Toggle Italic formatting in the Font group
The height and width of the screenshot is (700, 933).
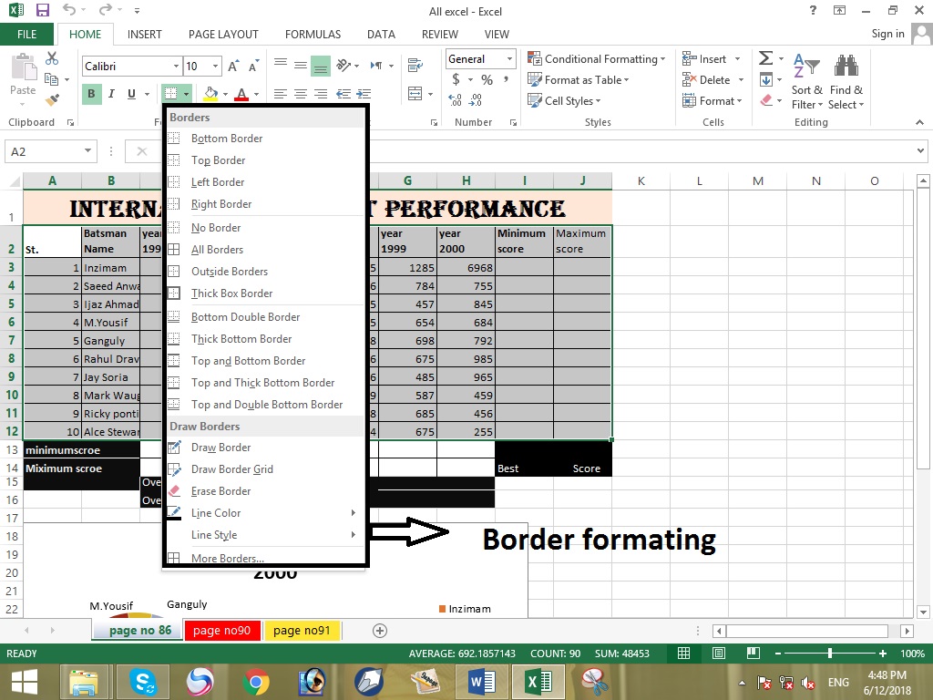click(110, 94)
